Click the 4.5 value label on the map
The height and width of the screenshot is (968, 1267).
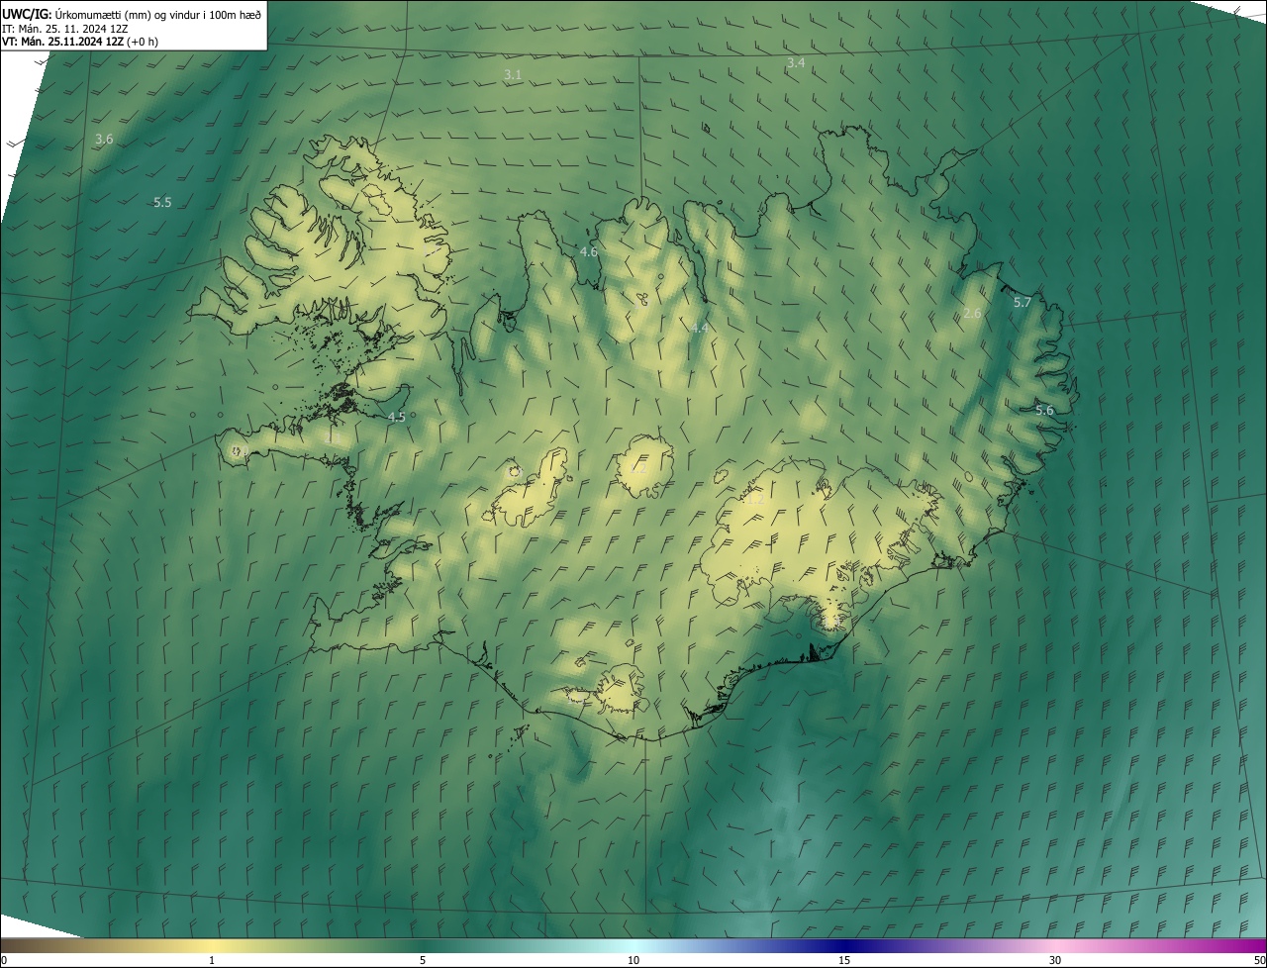[x=396, y=418]
